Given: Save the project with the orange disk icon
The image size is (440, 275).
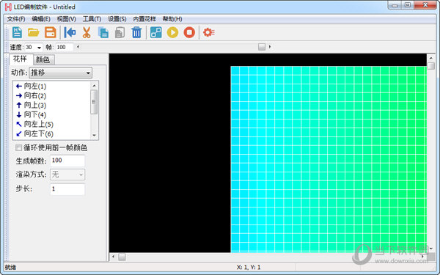Looking at the screenshot, I should coord(51,32).
